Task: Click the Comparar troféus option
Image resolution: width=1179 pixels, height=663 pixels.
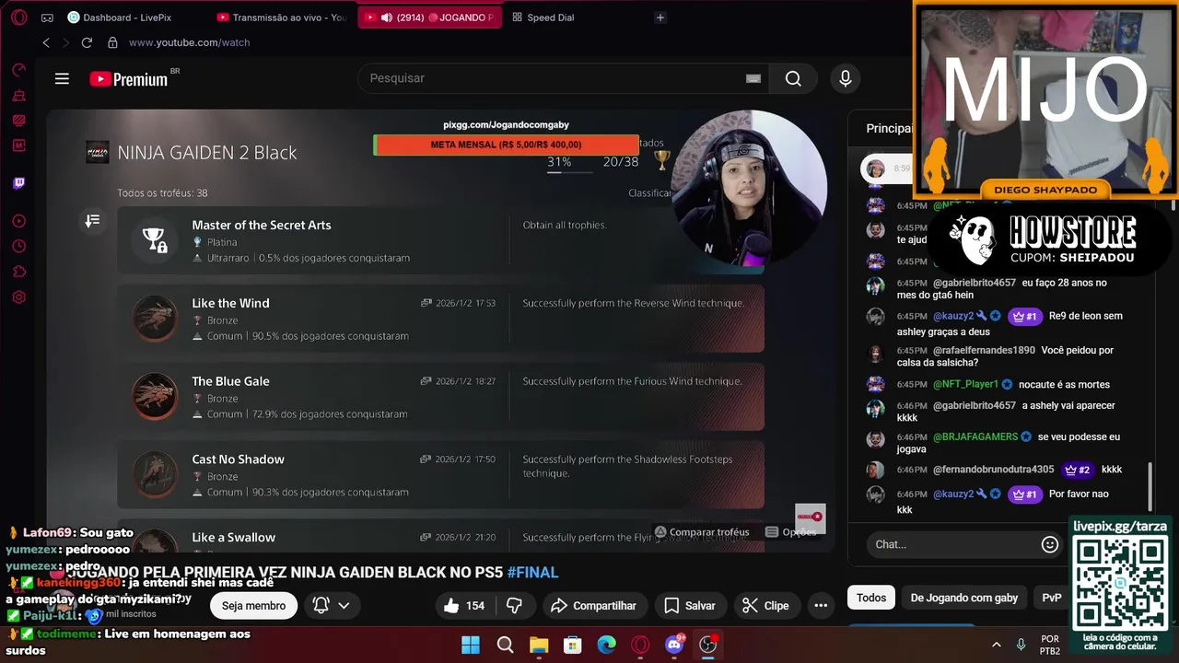Action: [x=701, y=532]
